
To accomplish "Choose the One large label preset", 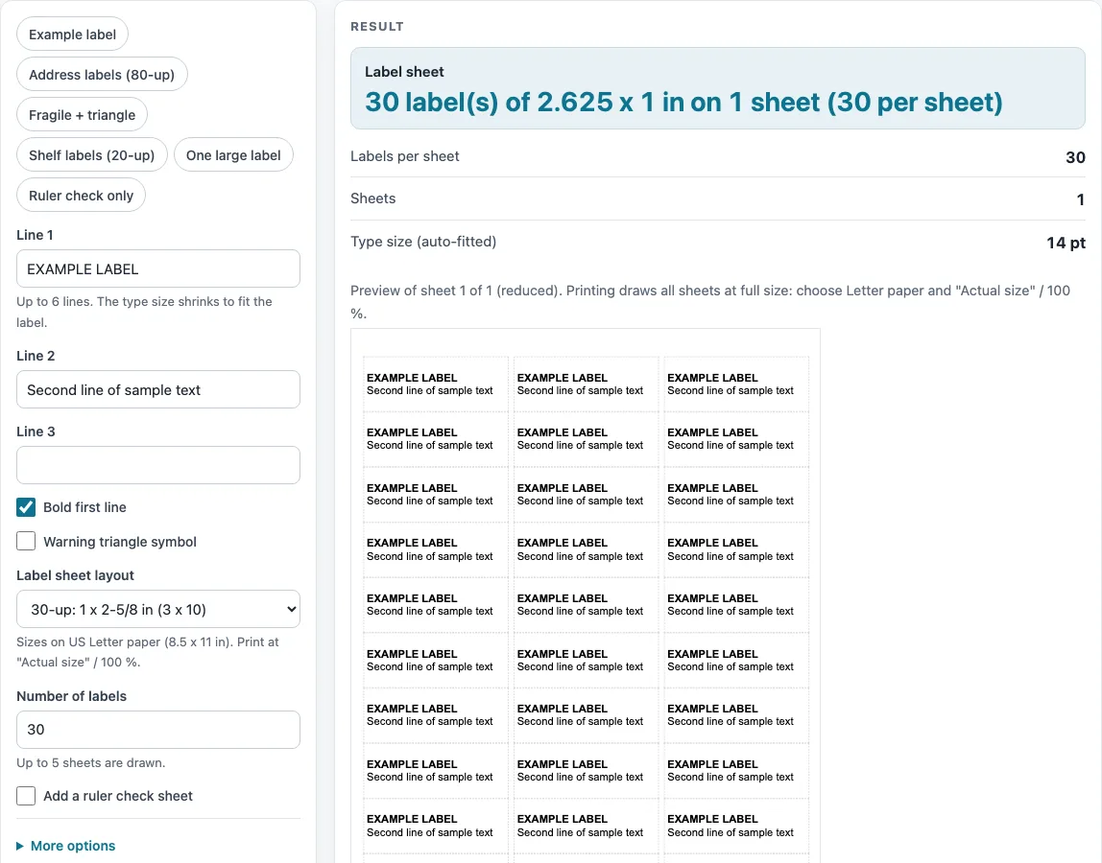I will (x=233, y=155).
